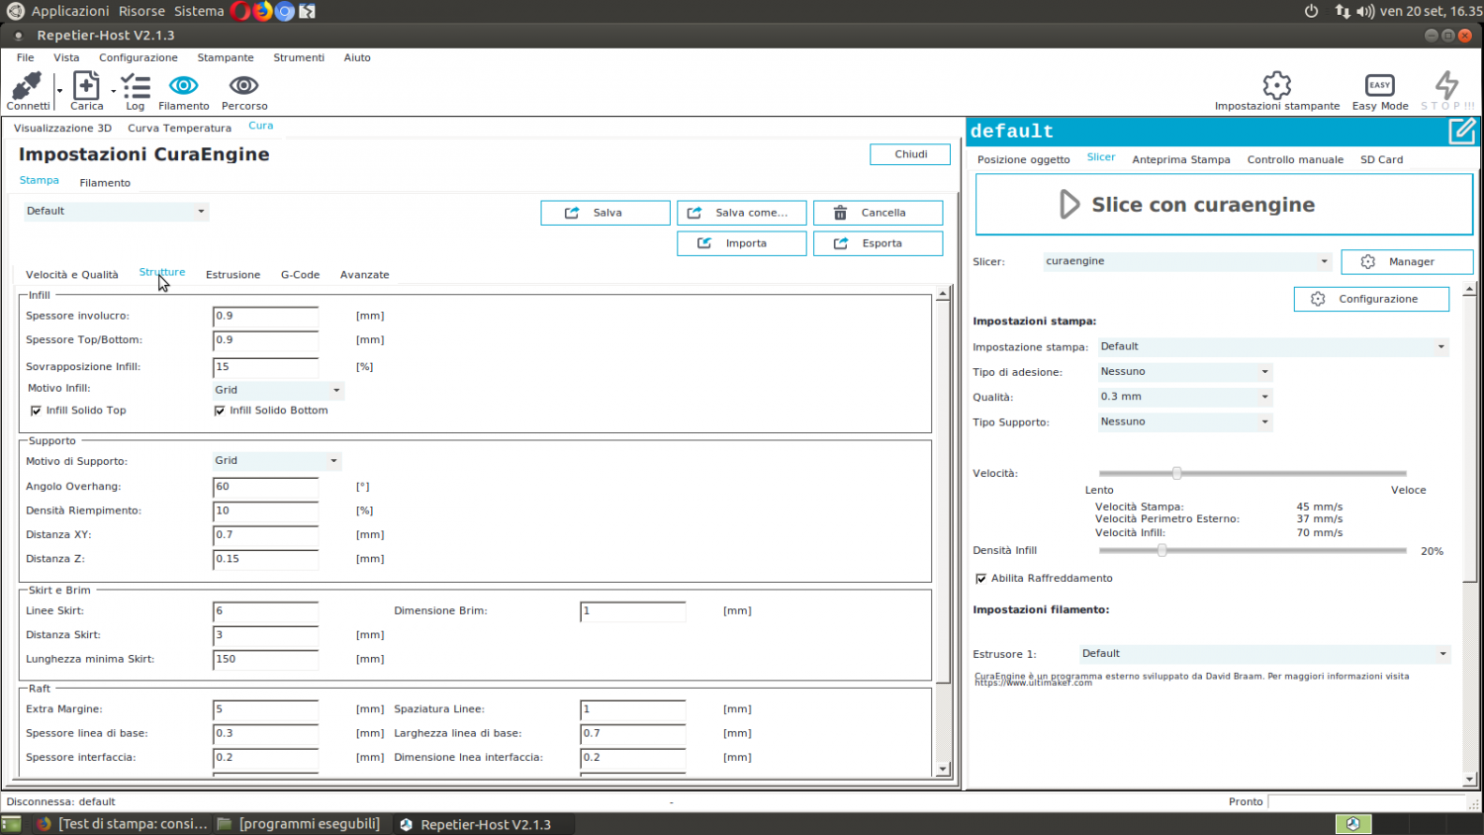Open the Strumenti menu
The height and width of the screenshot is (835, 1484).
[299, 58]
